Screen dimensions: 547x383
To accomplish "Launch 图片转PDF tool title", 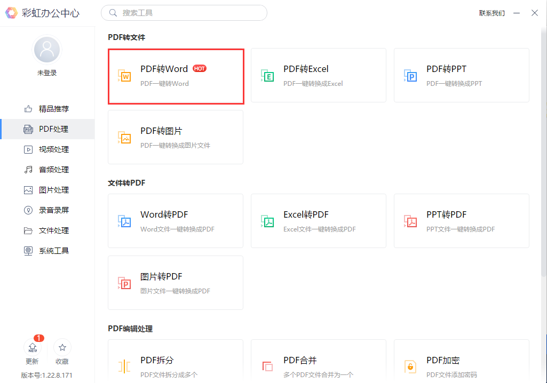I will (161, 277).
